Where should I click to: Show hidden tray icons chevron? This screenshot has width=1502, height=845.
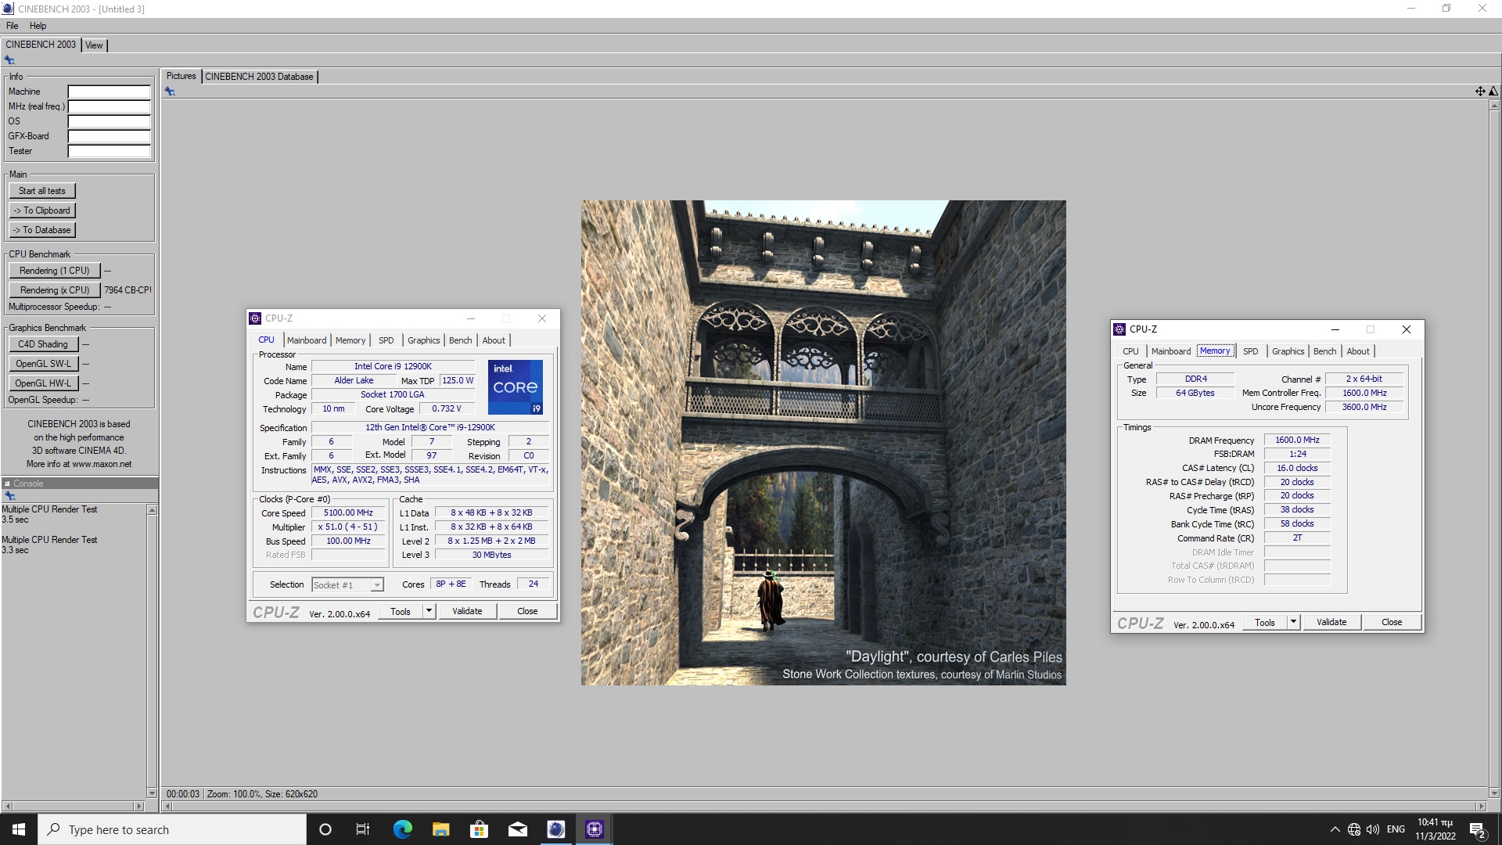point(1335,829)
